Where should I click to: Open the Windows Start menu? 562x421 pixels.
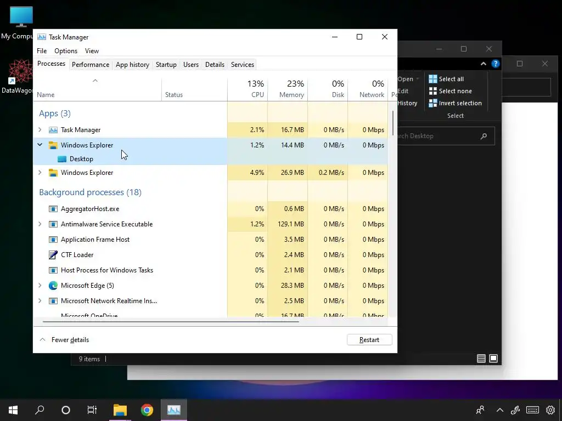[x=13, y=410]
